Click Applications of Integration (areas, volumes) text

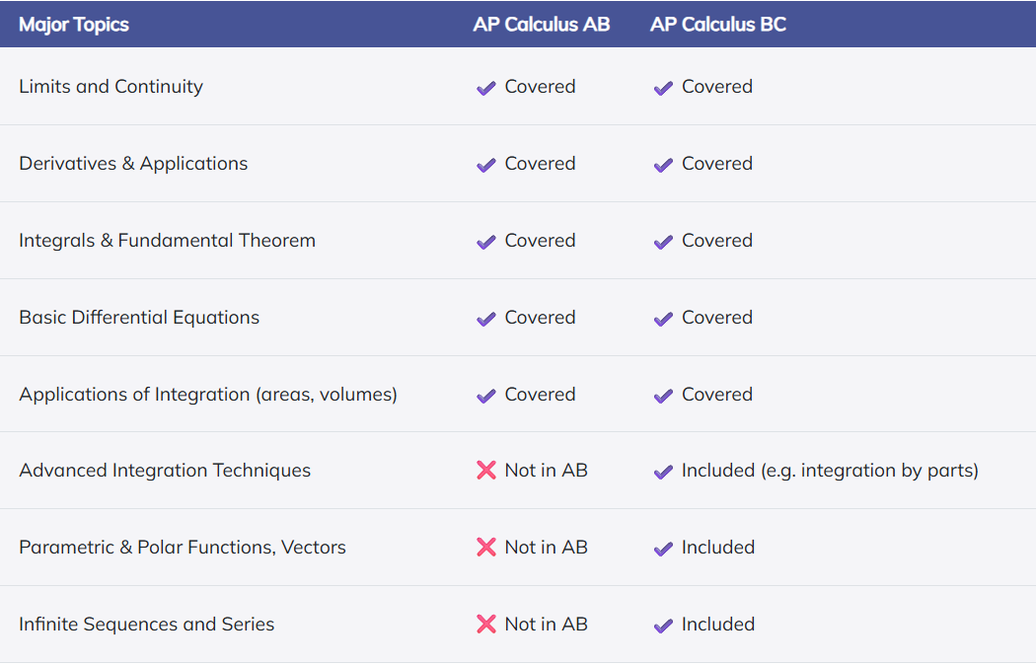click(x=208, y=395)
